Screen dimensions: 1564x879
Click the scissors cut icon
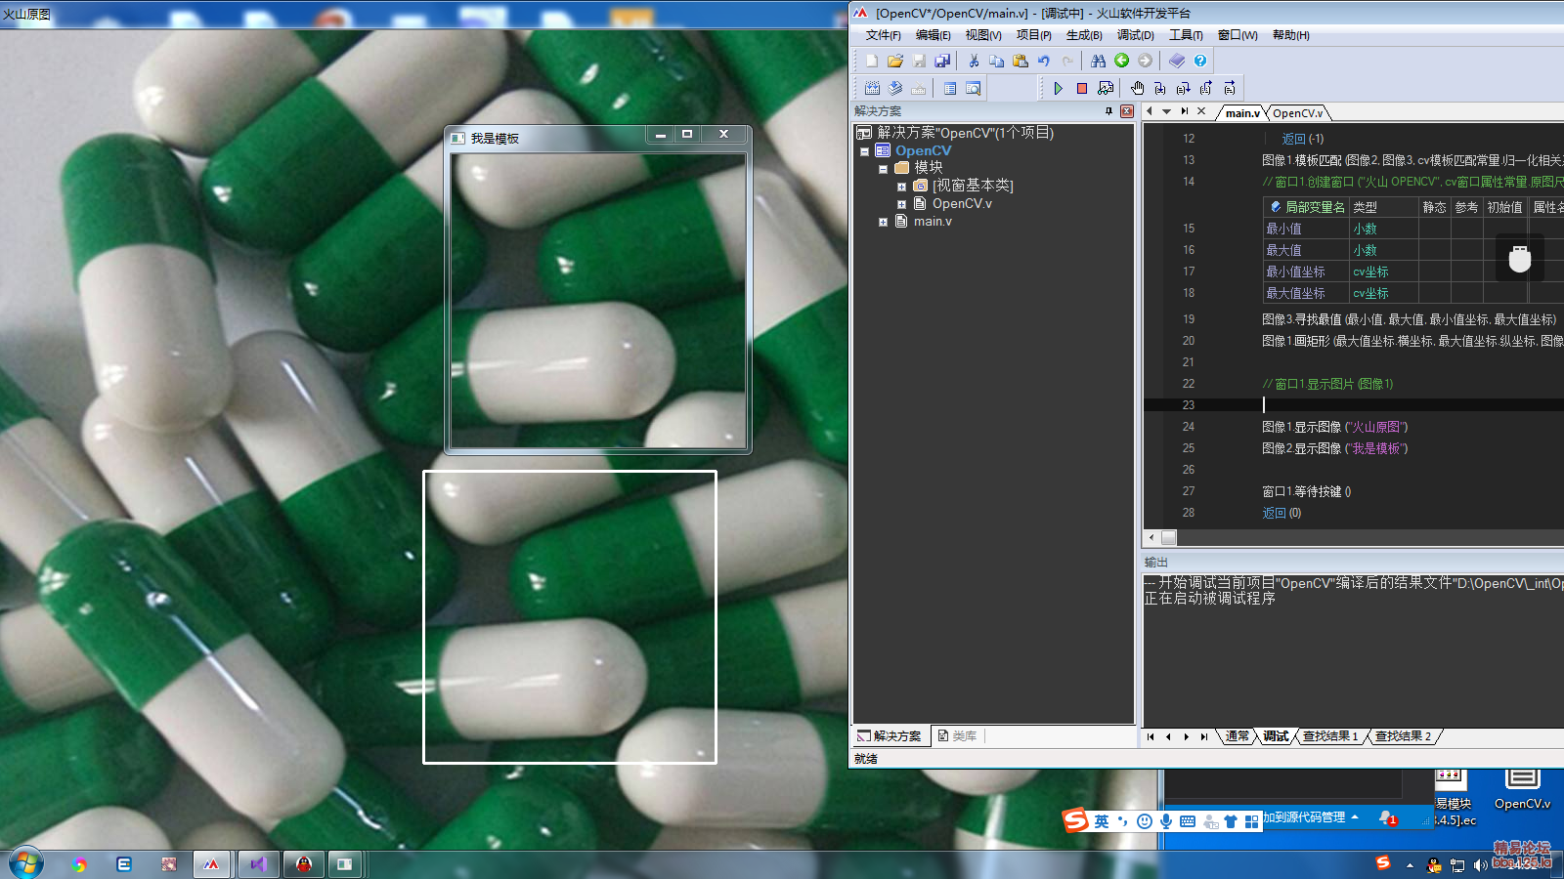point(974,61)
